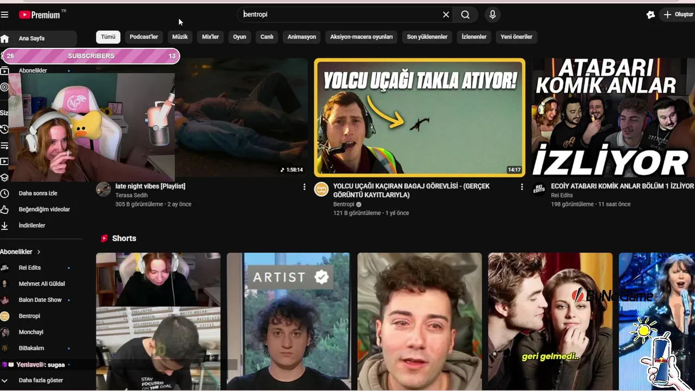Screen dimensions: 695x391
Task: Select Aksiyon-macera oyunları chip
Action: 361,37
